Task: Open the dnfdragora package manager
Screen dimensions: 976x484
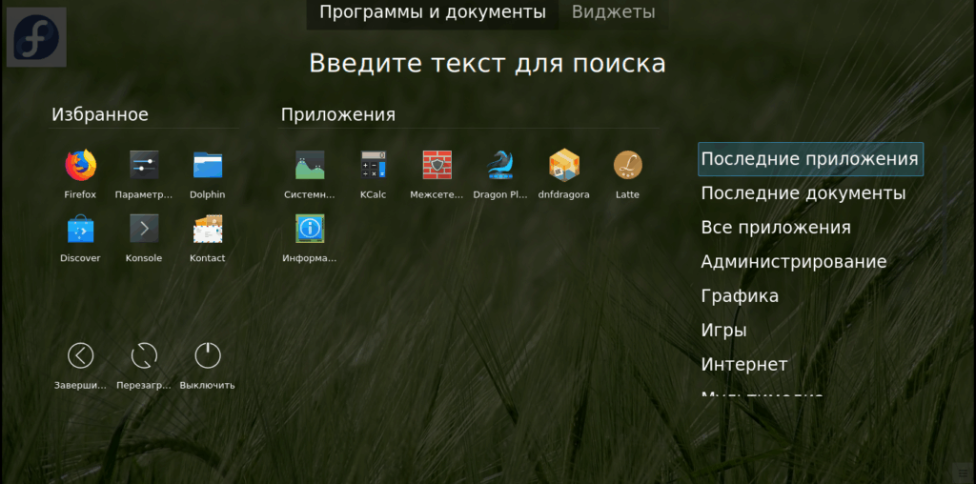Action: click(564, 166)
